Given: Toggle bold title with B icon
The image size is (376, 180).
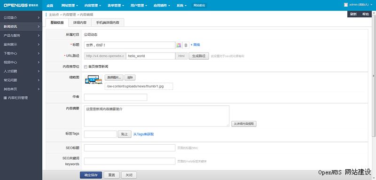Looking at the screenshot, I should tap(186, 45).
